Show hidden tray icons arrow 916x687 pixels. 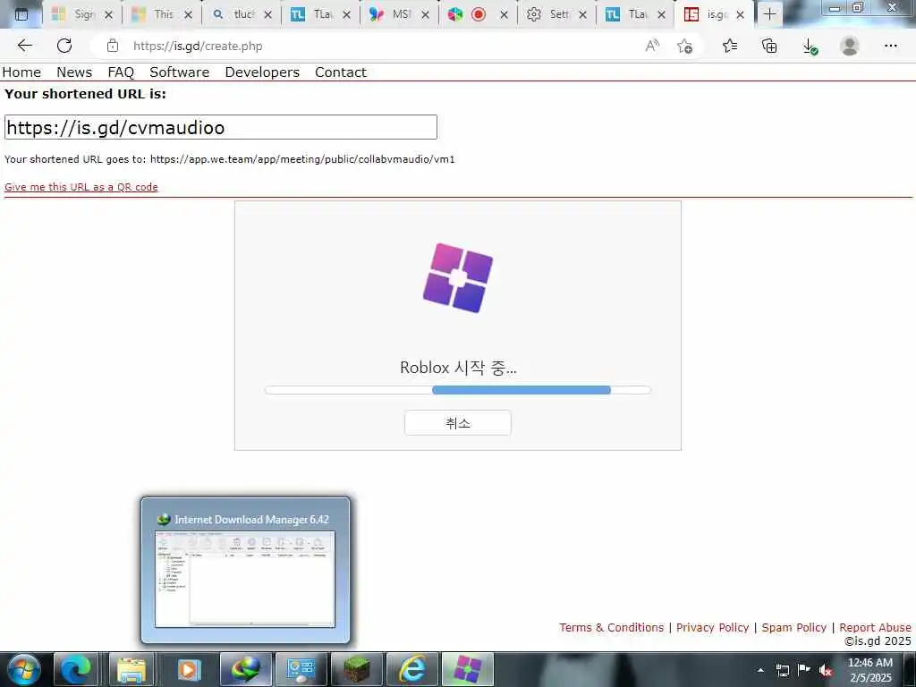(x=760, y=670)
